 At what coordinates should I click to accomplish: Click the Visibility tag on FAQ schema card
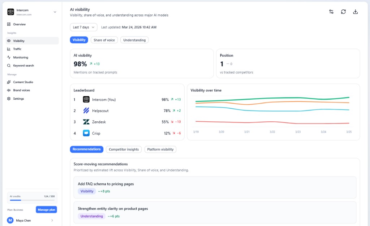[87, 191]
